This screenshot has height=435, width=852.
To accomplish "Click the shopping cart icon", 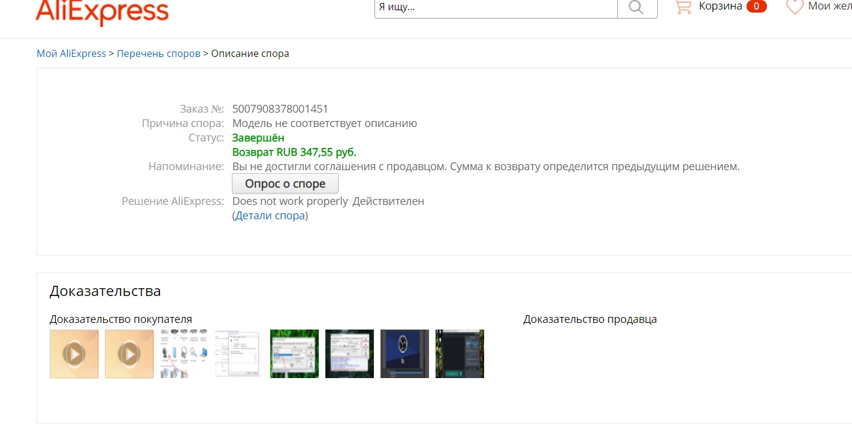I will coord(683,7).
